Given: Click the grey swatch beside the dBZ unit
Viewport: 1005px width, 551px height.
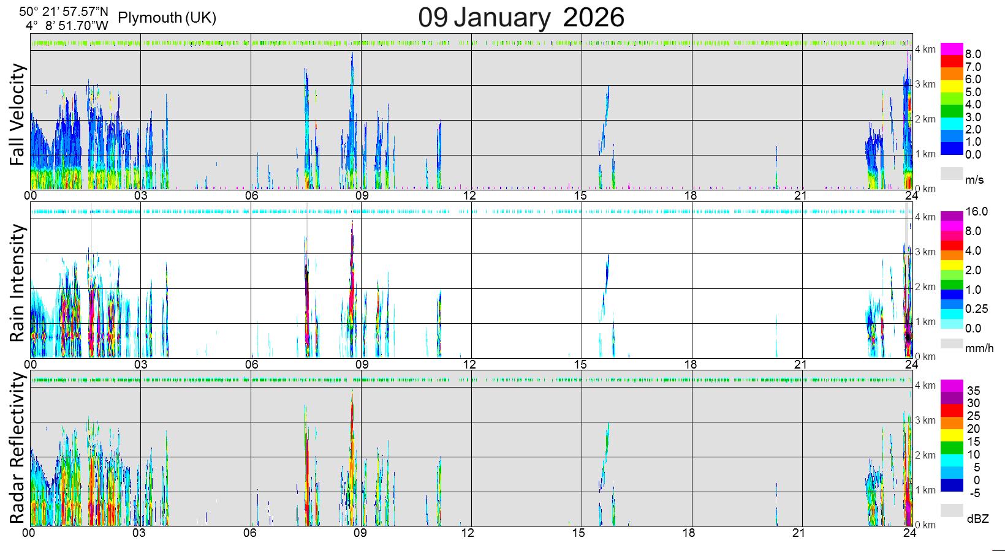Looking at the screenshot, I should (x=952, y=511).
